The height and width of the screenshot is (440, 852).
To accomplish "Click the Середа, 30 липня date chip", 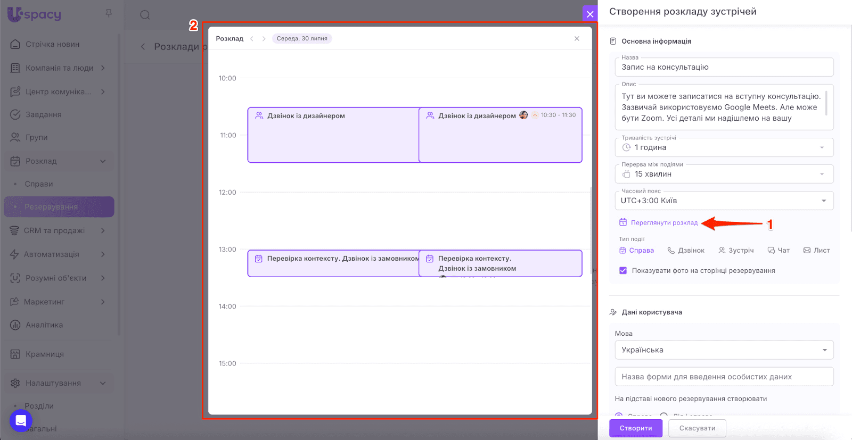I will click(x=302, y=38).
